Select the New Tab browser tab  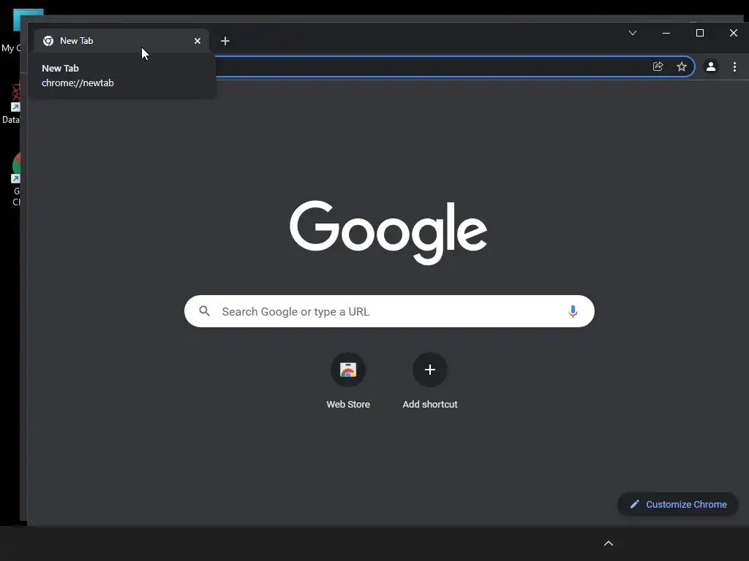tap(121, 41)
